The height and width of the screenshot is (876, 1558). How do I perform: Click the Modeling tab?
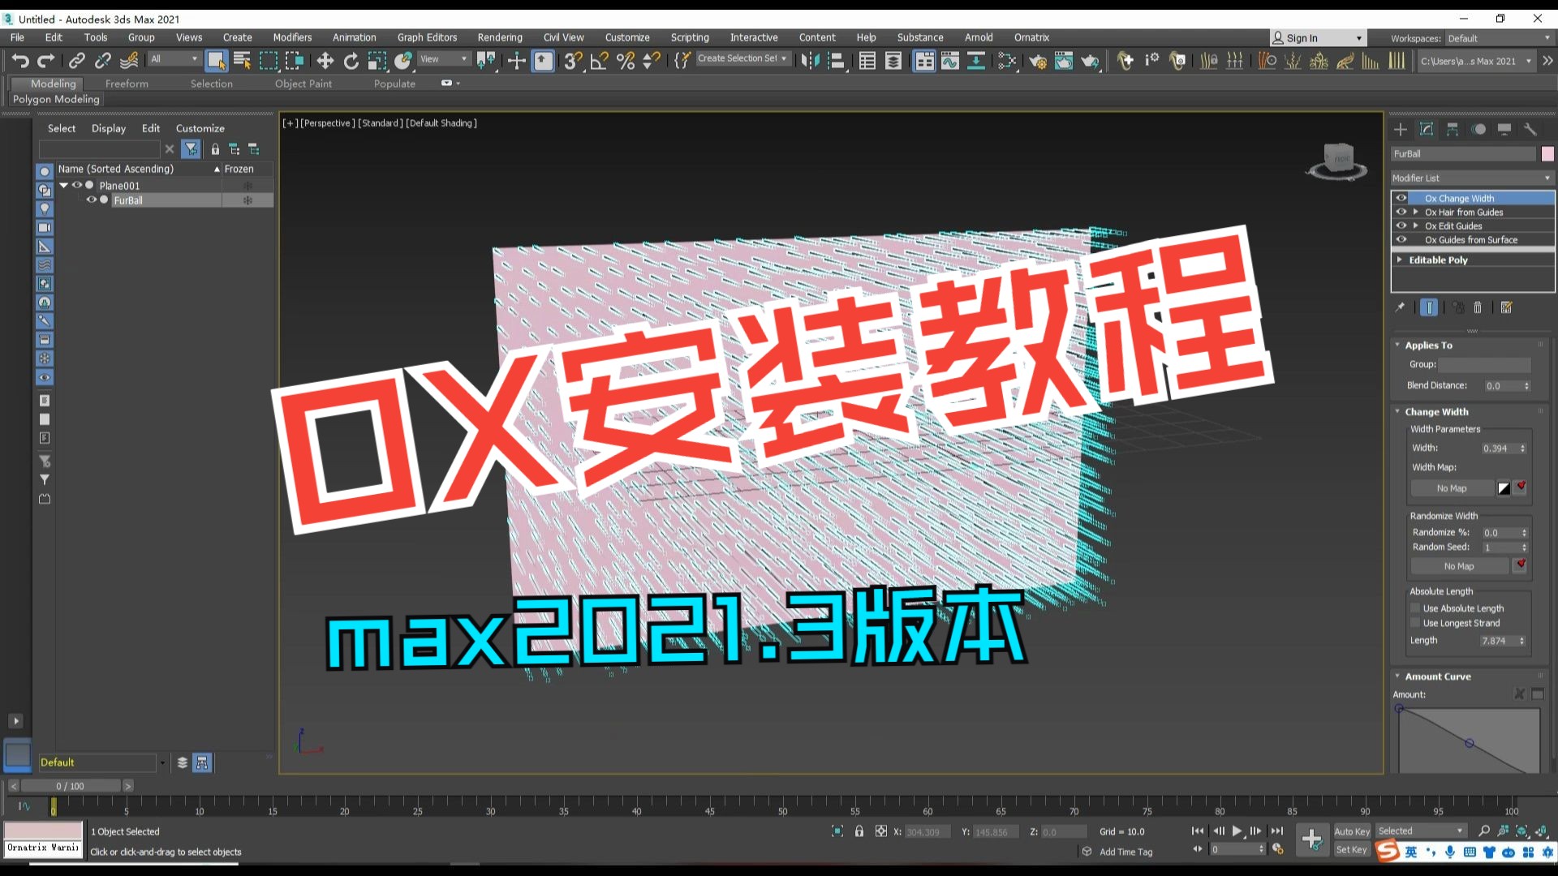[53, 84]
